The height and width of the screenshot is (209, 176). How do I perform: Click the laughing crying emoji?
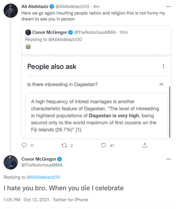tap(28, 47)
